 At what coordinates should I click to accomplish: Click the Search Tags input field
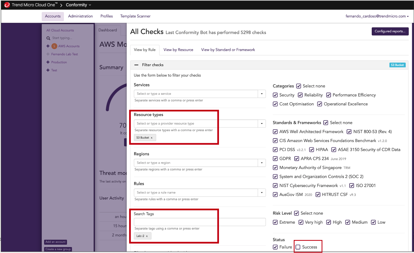pos(200,222)
